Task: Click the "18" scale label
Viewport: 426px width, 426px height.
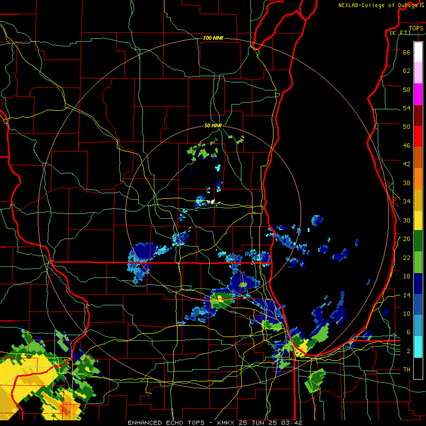Action: 407,276
